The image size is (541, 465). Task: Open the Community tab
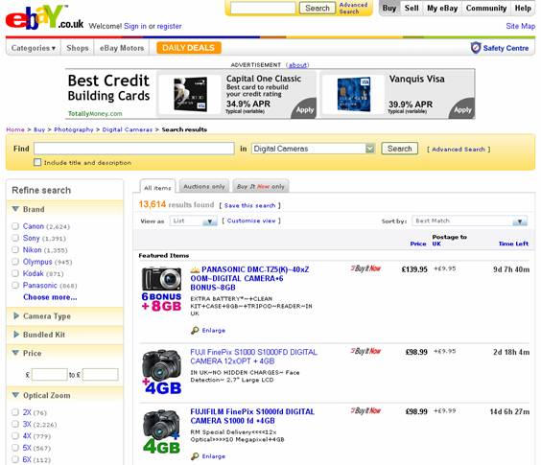[x=486, y=9]
